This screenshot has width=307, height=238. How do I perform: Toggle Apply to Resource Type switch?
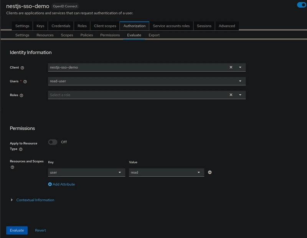pyautogui.click(x=53, y=142)
